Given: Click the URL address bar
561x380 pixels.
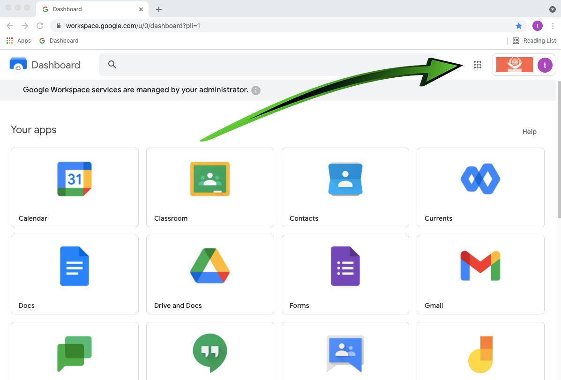Looking at the screenshot, I should (x=288, y=26).
